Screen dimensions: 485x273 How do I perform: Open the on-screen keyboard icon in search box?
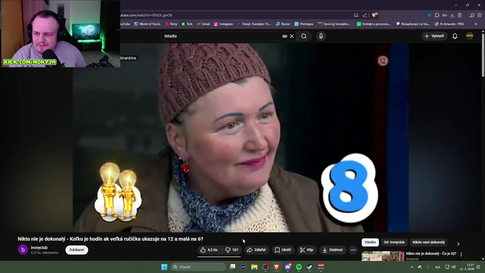tap(285, 36)
